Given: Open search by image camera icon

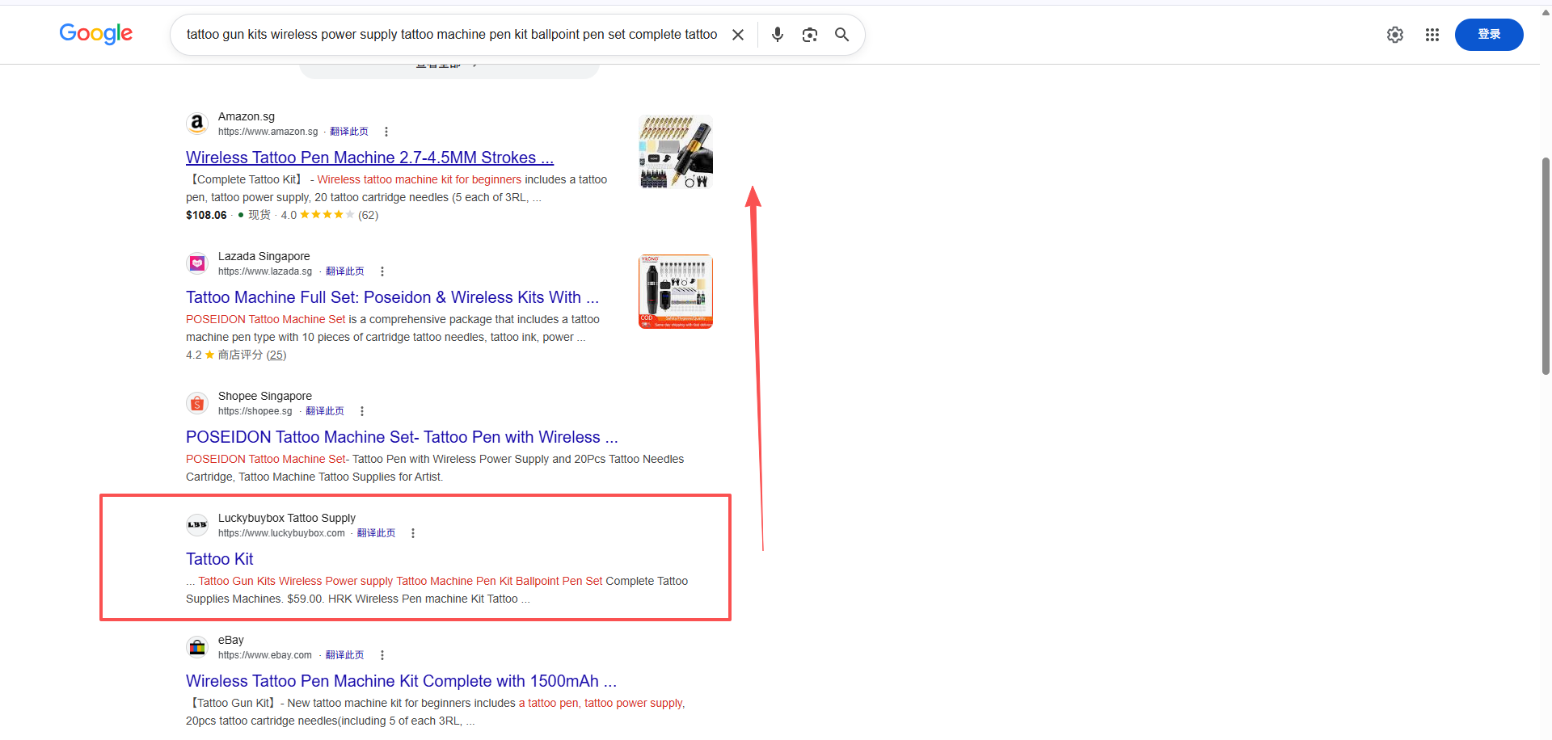Looking at the screenshot, I should pos(810,35).
